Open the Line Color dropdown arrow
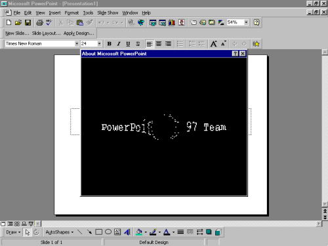Screen dimensions: 328x246 [159, 232]
